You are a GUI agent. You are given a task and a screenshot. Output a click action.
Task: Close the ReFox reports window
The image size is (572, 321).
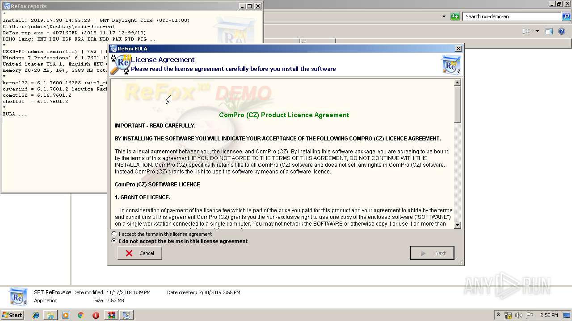click(257, 6)
